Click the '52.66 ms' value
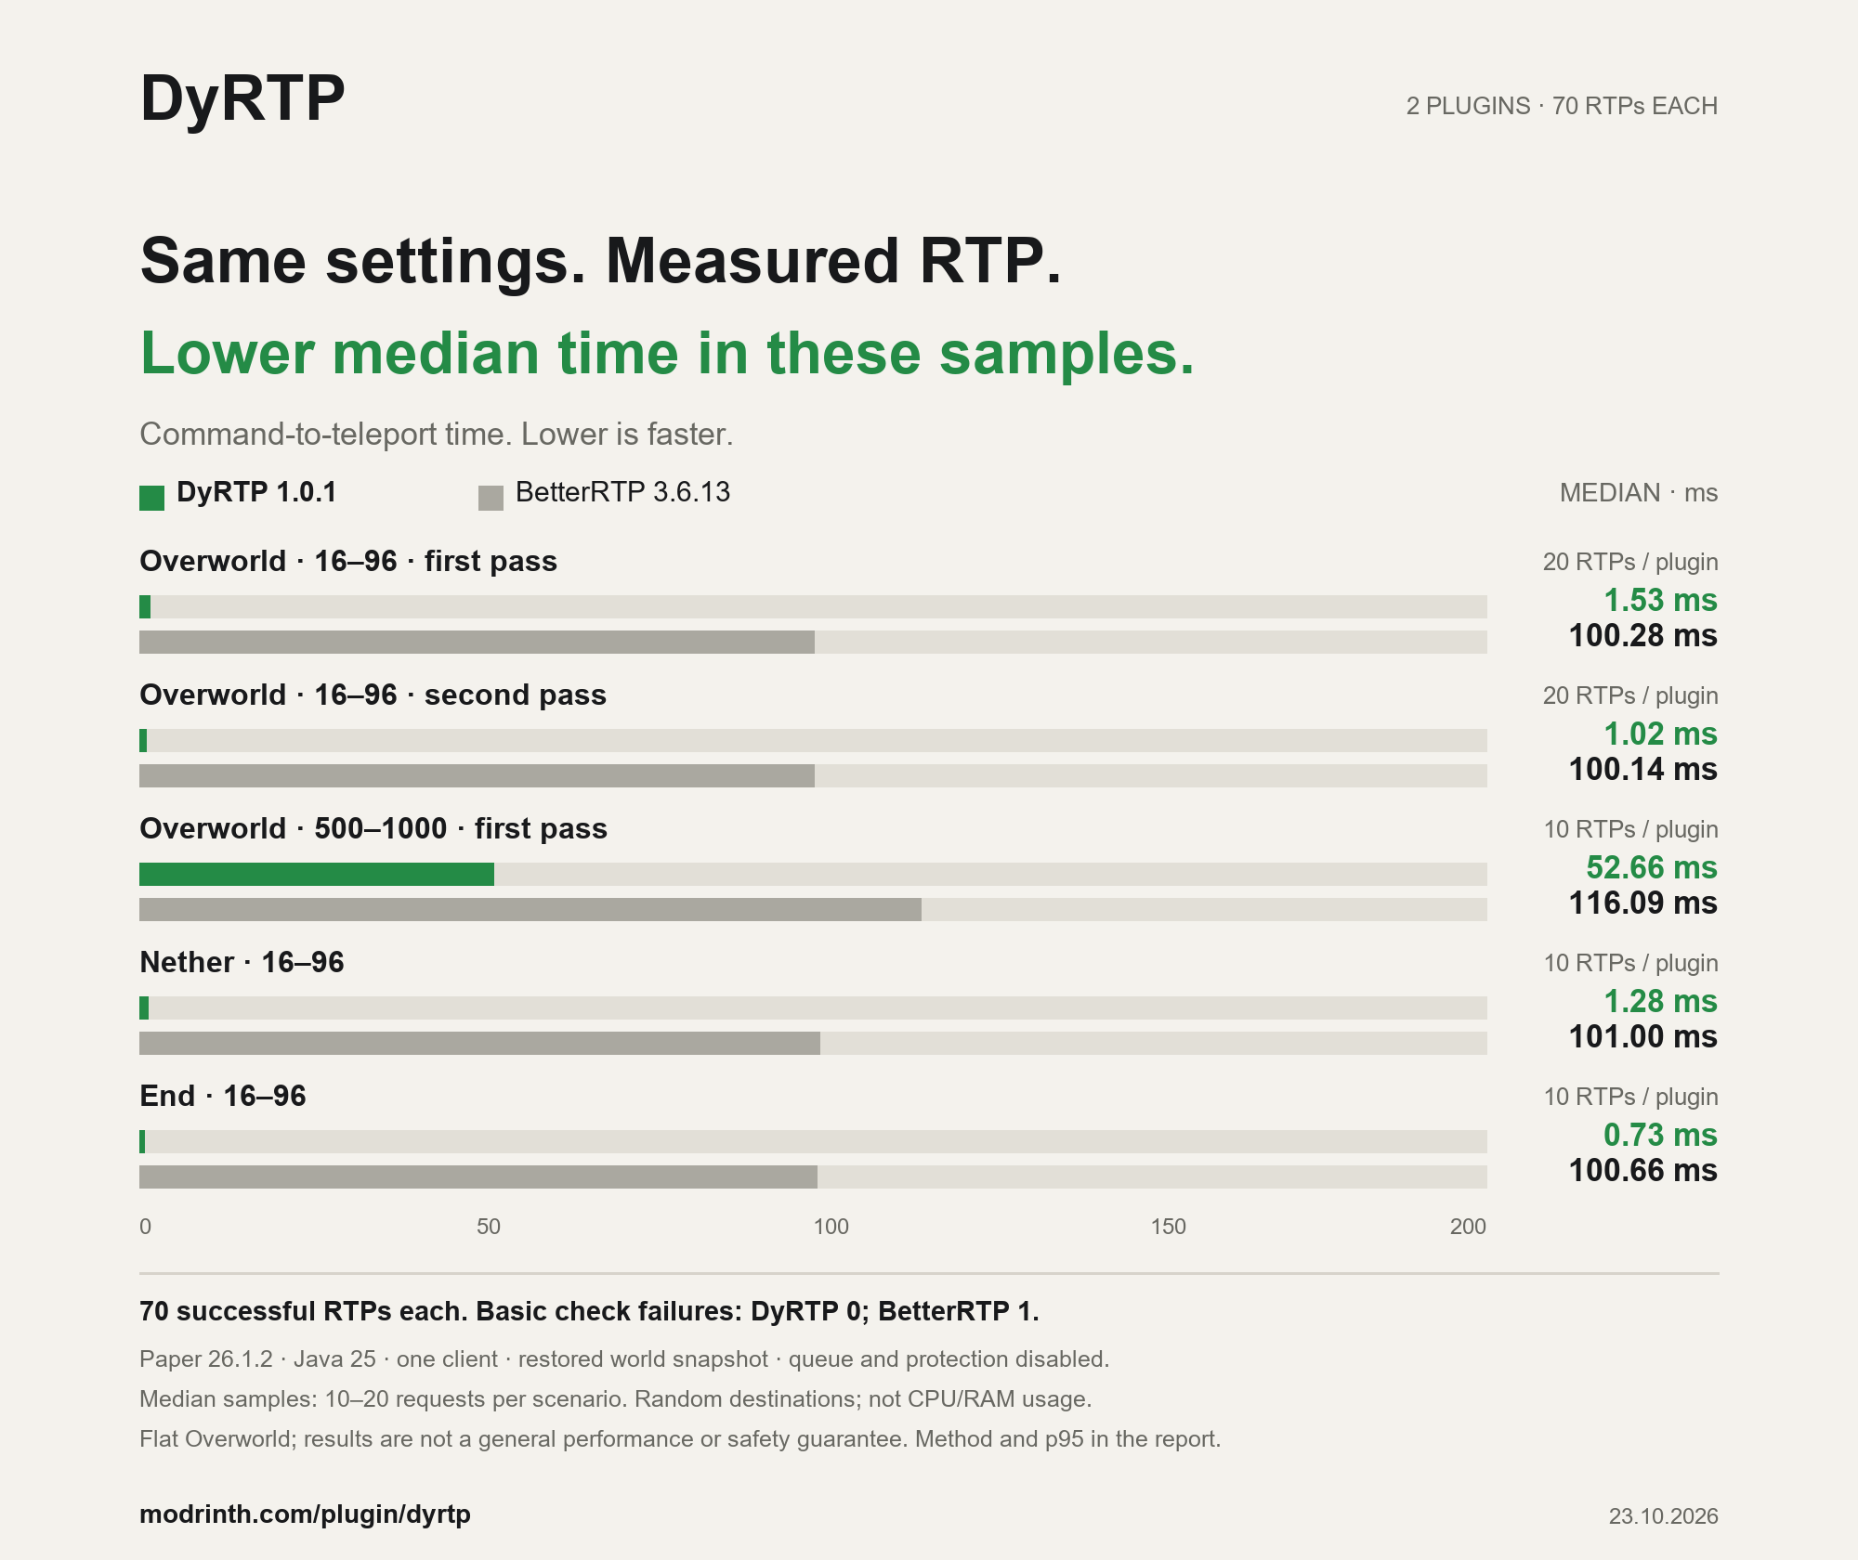Viewport: 1858px width, 1560px height. 1653,867
